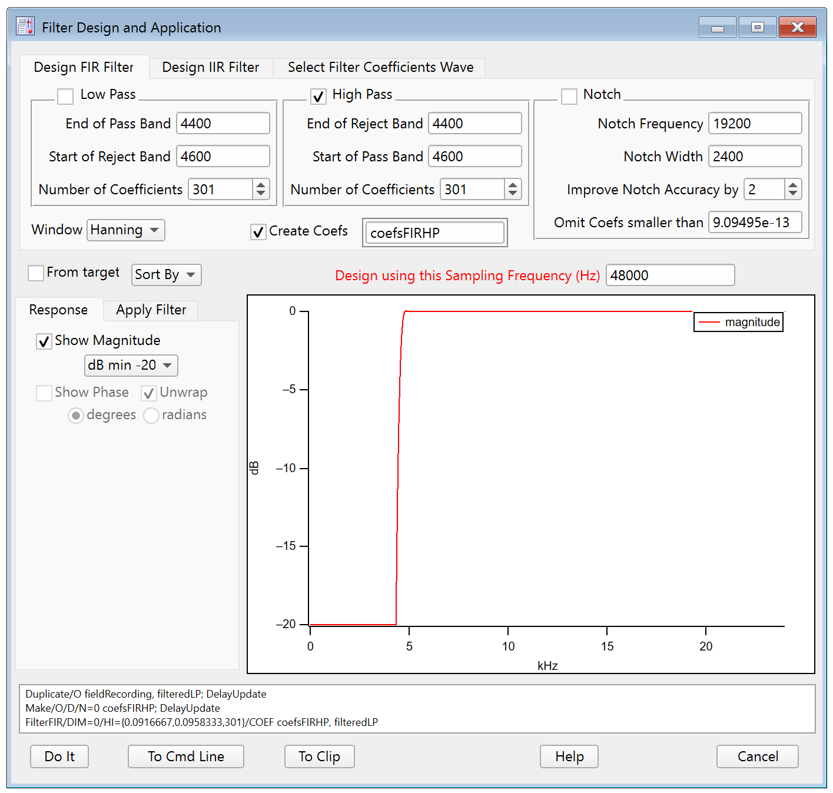
Task: Uncheck the High Pass checkbox
Action: point(318,96)
